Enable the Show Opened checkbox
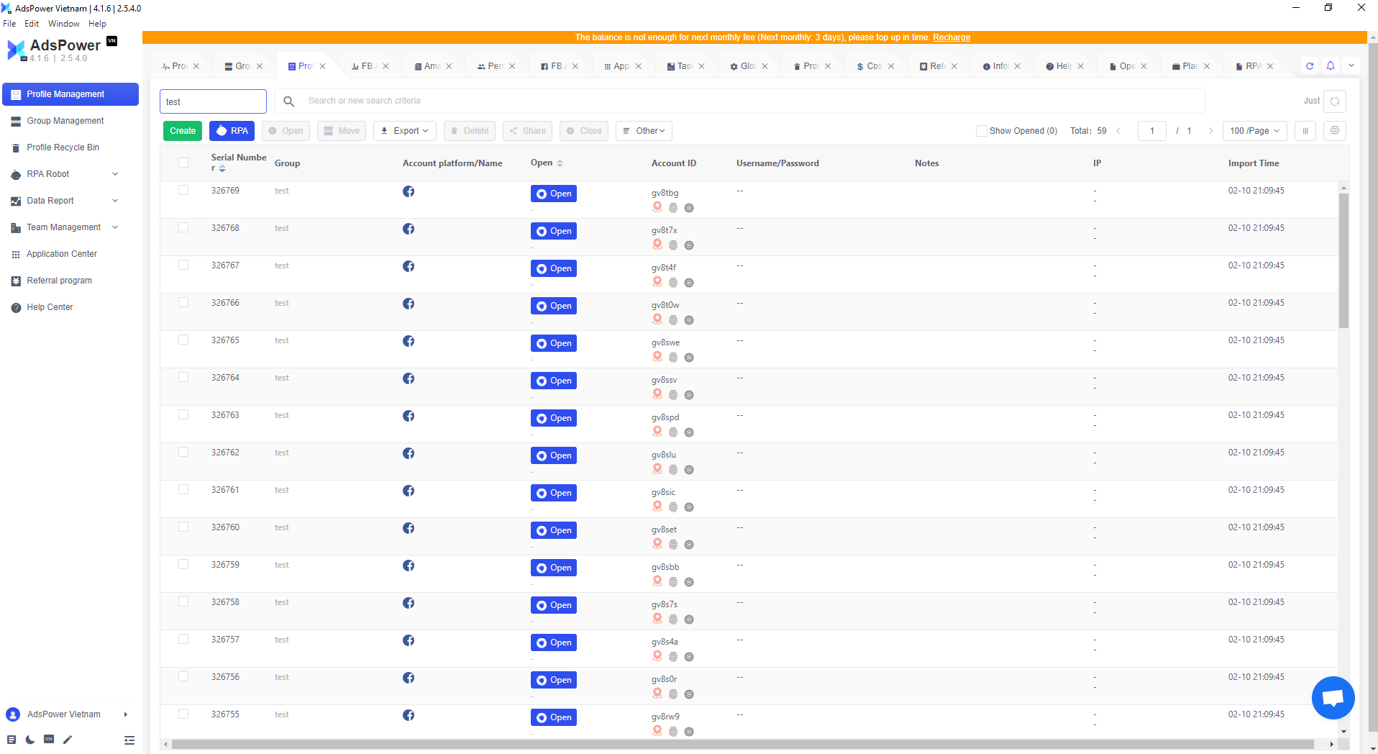The width and height of the screenshot is (1378, 754). tap(981, 131)
